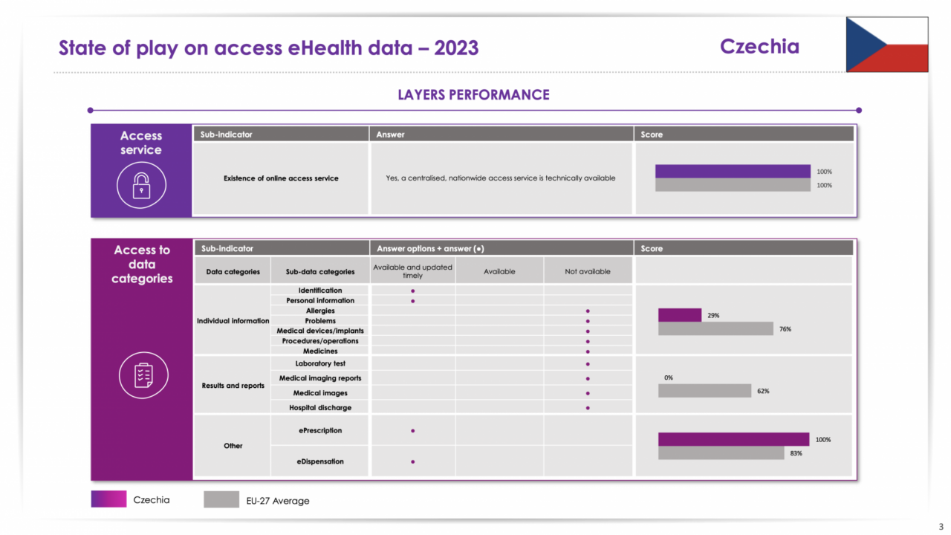The height and width of the screenshot is (535, 951).
Task: Click the answer dot in the eDispensation row
Action: click(412, 461)
